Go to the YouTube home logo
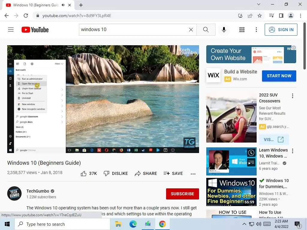The height and width of the screenshot is (230, 307). (35, 30)
